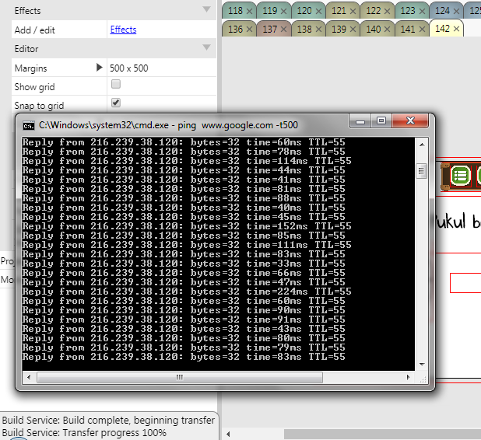The image size is (481, 440).
Task: Maximize the cmd.exe ping window
Action: 381,121
